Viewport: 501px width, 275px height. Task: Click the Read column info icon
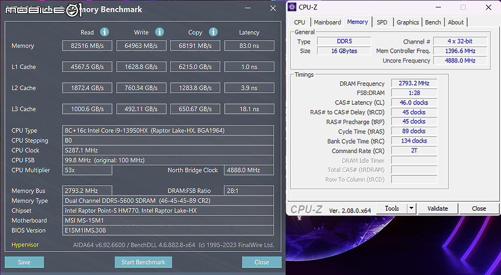pyautogui.click(x=104, y=32)
